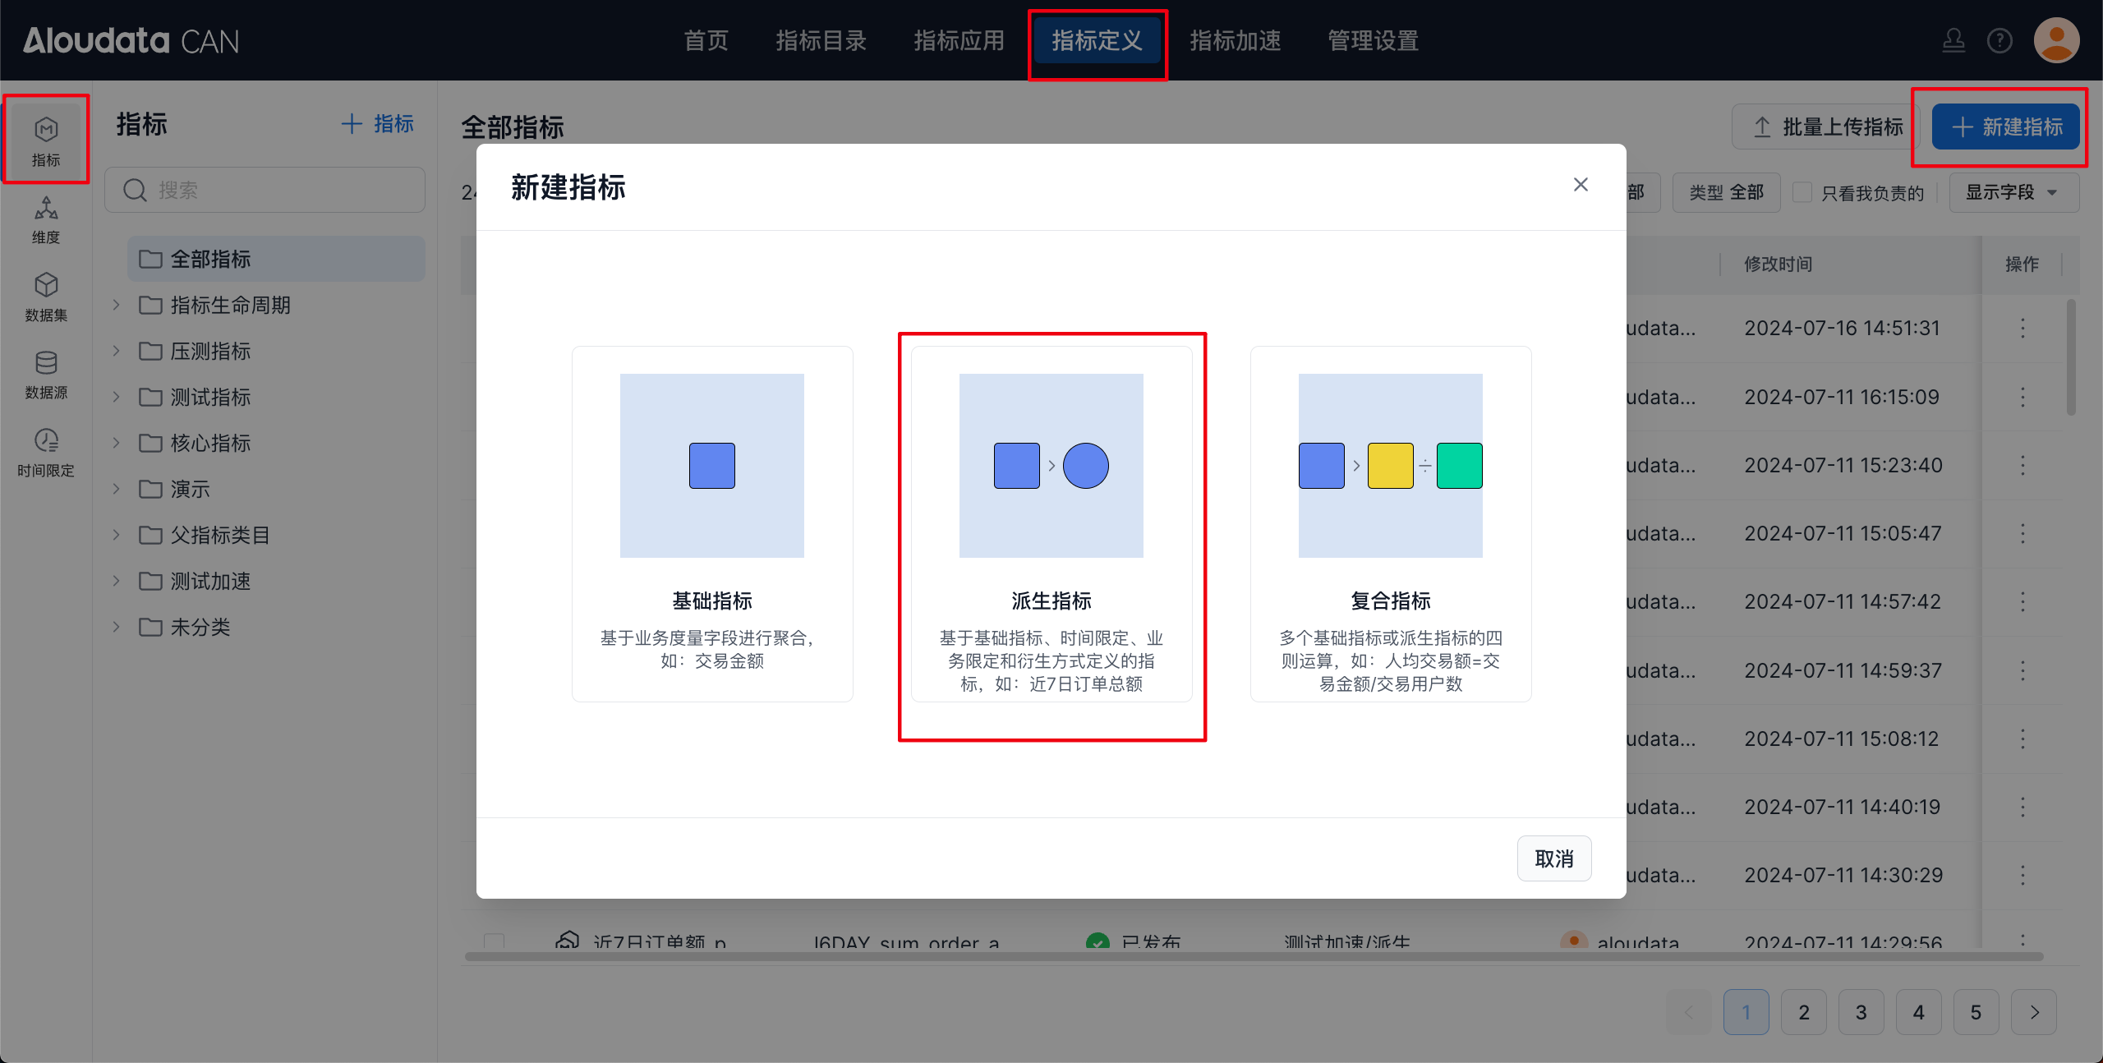The height and width of the screenshot is (1063, 2103).
Task: Open the 显示字段 dropdown
Action: coord(2013,192)
